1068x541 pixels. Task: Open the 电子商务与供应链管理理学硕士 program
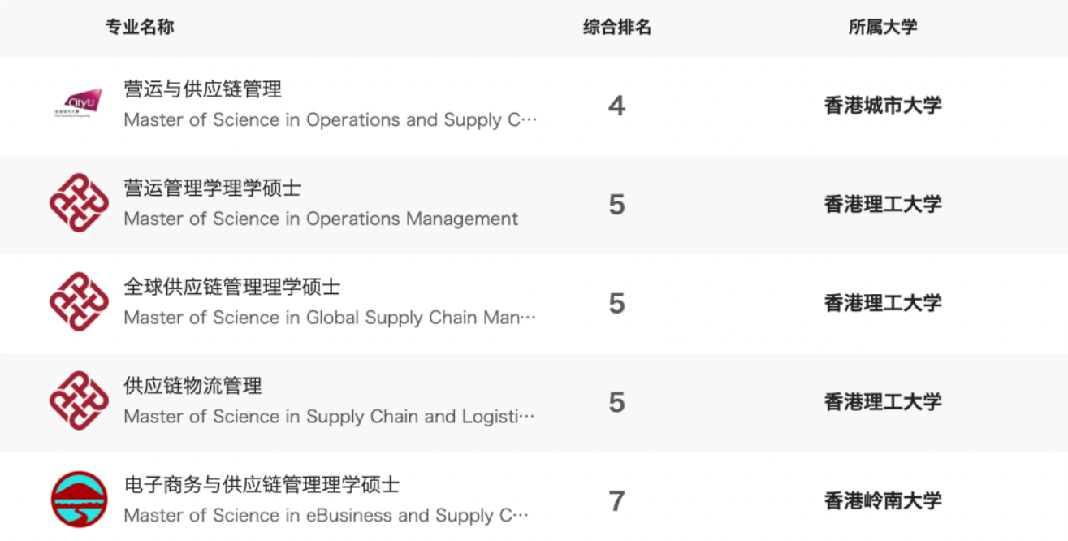262,485
